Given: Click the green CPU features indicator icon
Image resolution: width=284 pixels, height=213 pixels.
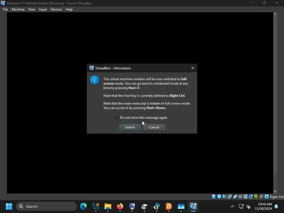Looking at the screenshot, I should click(256, 197).
